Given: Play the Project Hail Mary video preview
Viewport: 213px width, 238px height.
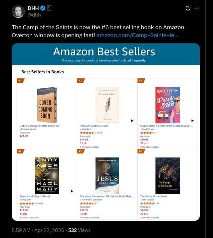Looking at the screenshot, I should tap(72, 191).
